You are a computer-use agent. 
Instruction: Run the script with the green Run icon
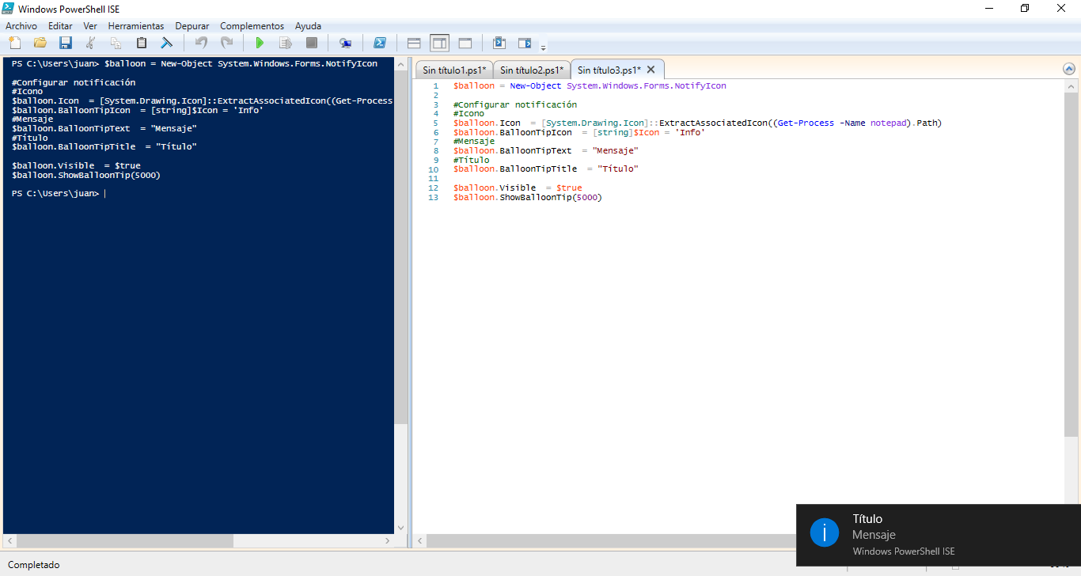[x=260, y=43]
